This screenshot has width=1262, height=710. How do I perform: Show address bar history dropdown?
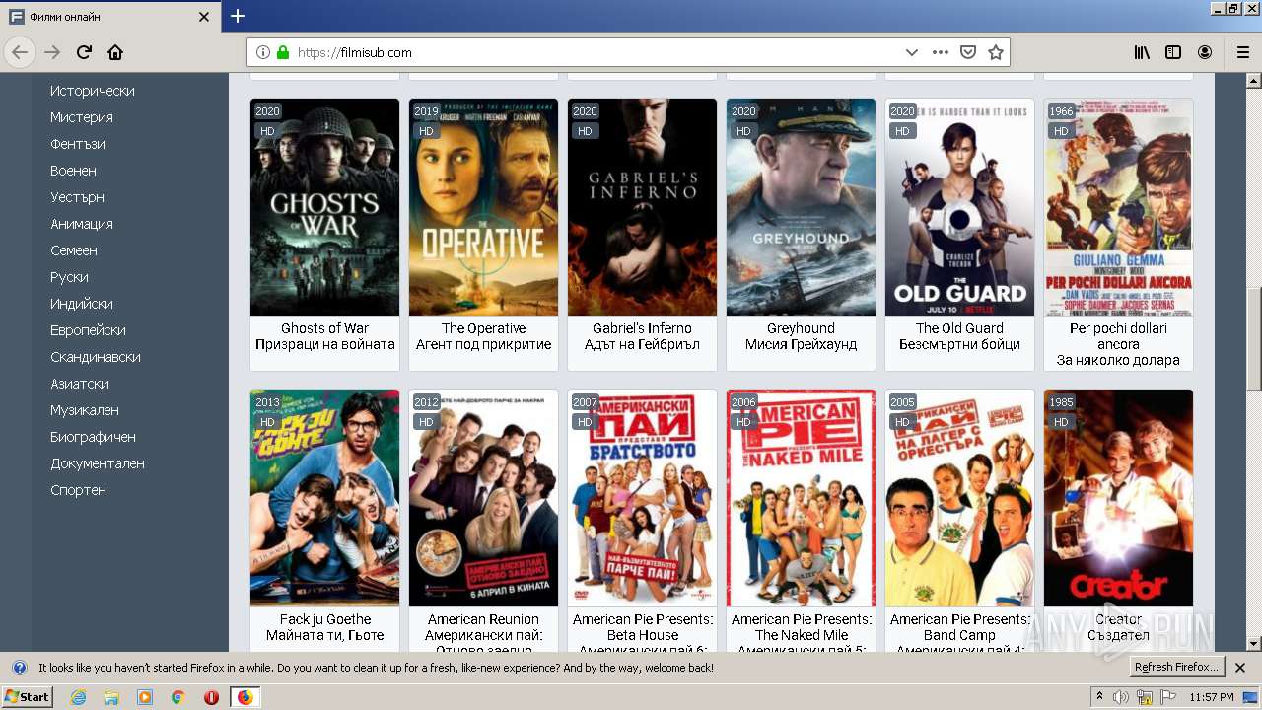tap(912, 52)
